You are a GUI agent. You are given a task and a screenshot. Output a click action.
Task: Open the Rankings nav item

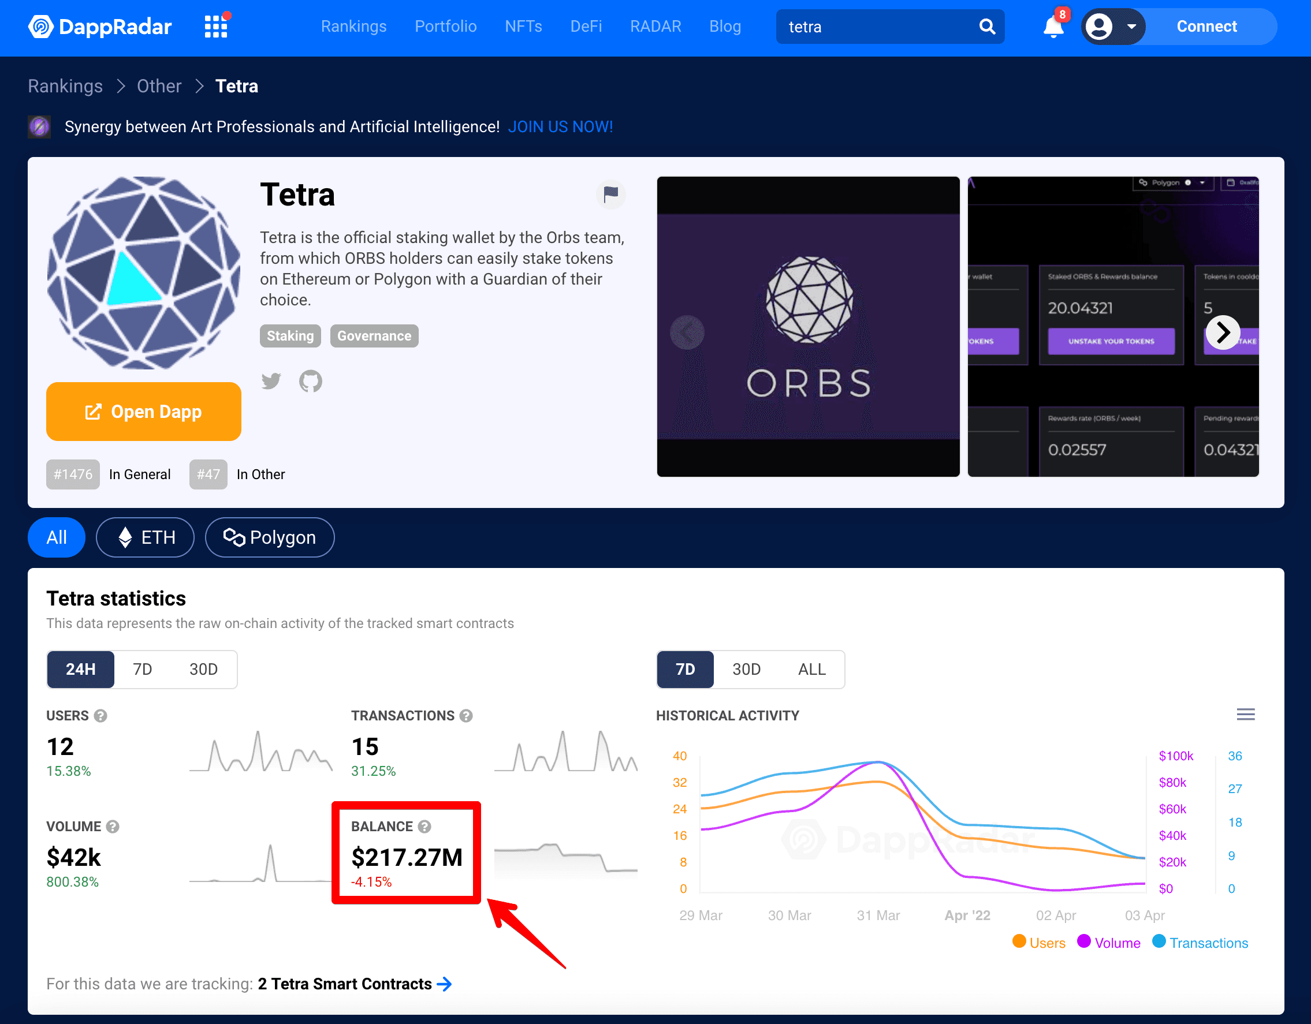coord(353,27)
